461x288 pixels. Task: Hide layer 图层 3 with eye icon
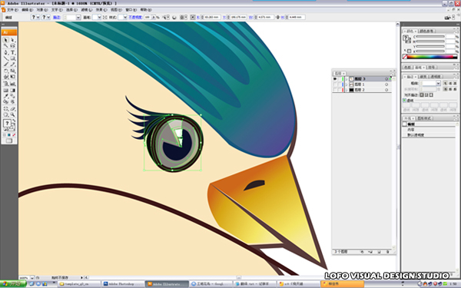point(335,79)
